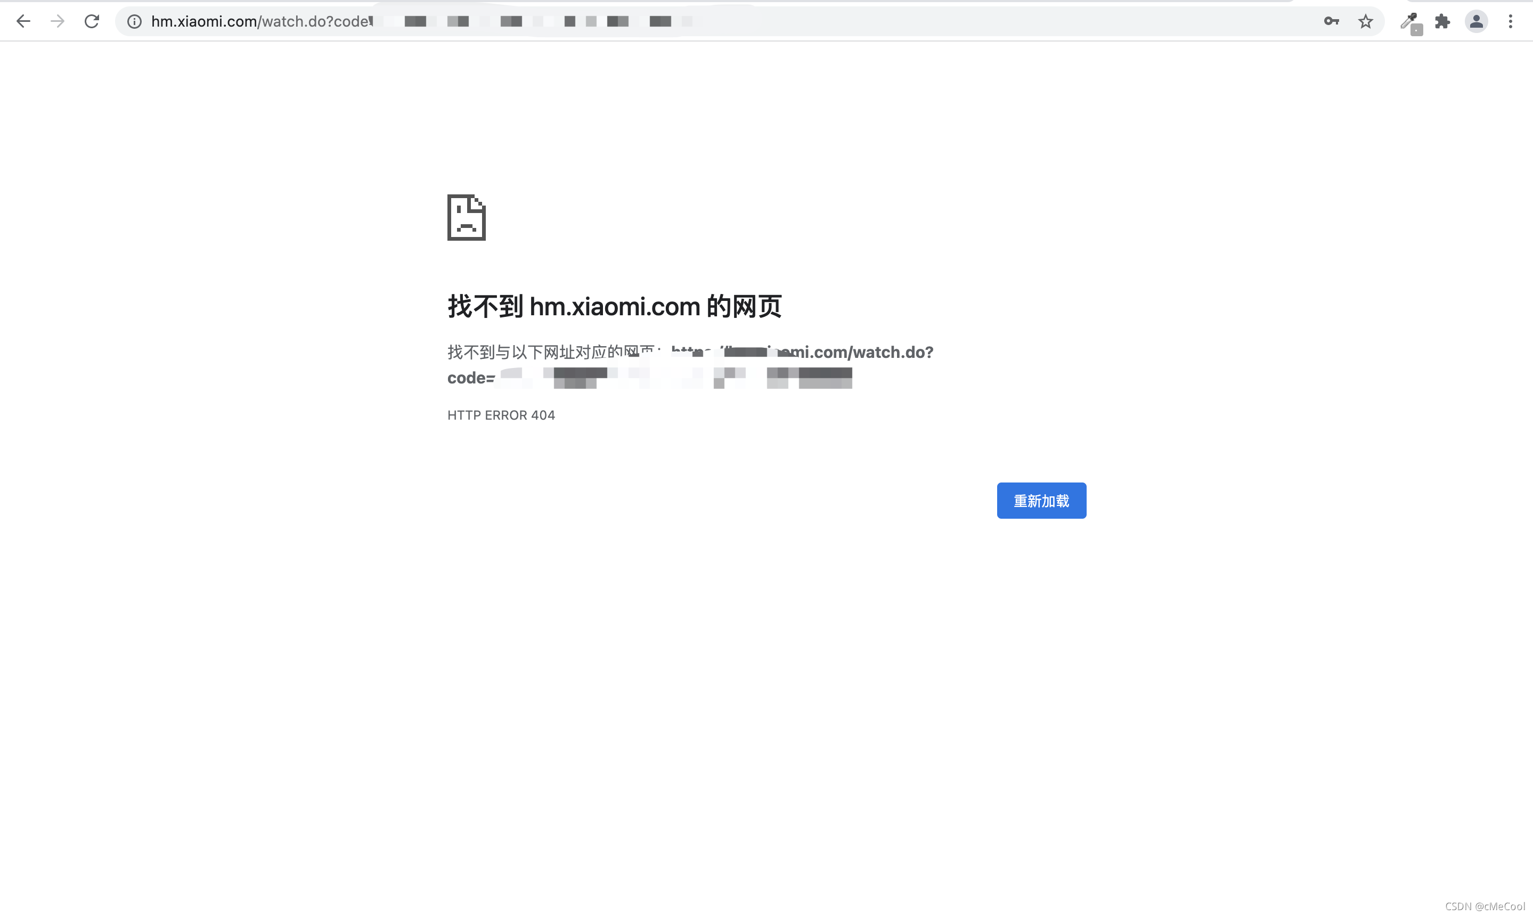Open the Chrome profile avatar
1533x916 pixels.
[x=1475, y=22]
